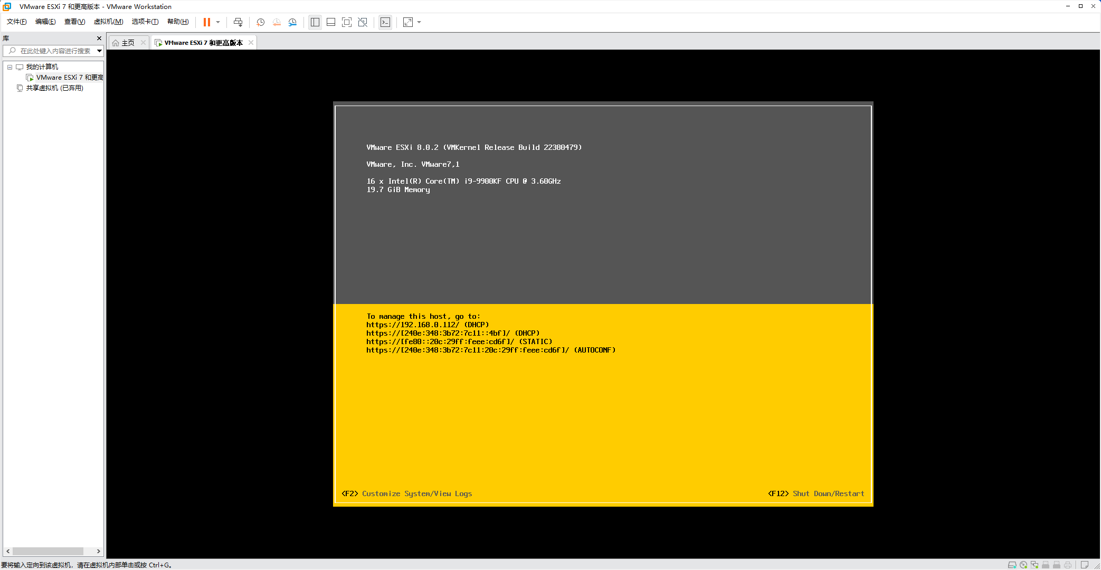Open the stretch guest dropdown arrow
Screen dimensions: 1101x570
click(x=420, y=22)
